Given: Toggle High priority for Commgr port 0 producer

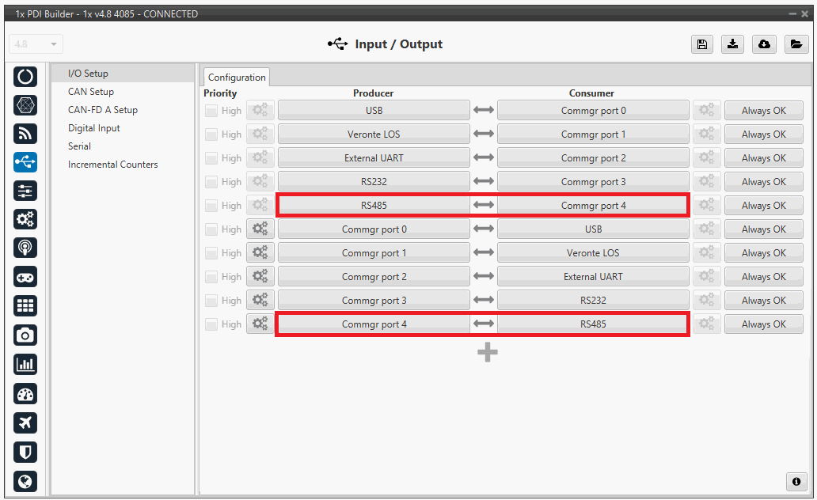Looking at the screenshot, I should pos(211,229).
